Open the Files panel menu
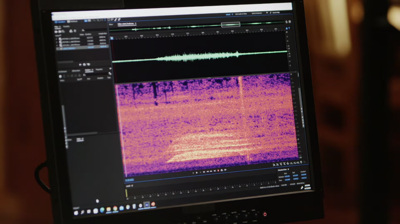Image resolution: width=400 pixels, height=224 pixels. [60, 27]
